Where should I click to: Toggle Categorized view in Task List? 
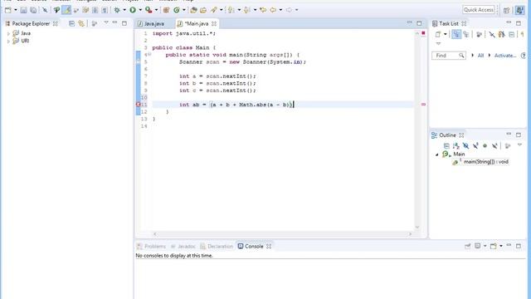[456, 34]
